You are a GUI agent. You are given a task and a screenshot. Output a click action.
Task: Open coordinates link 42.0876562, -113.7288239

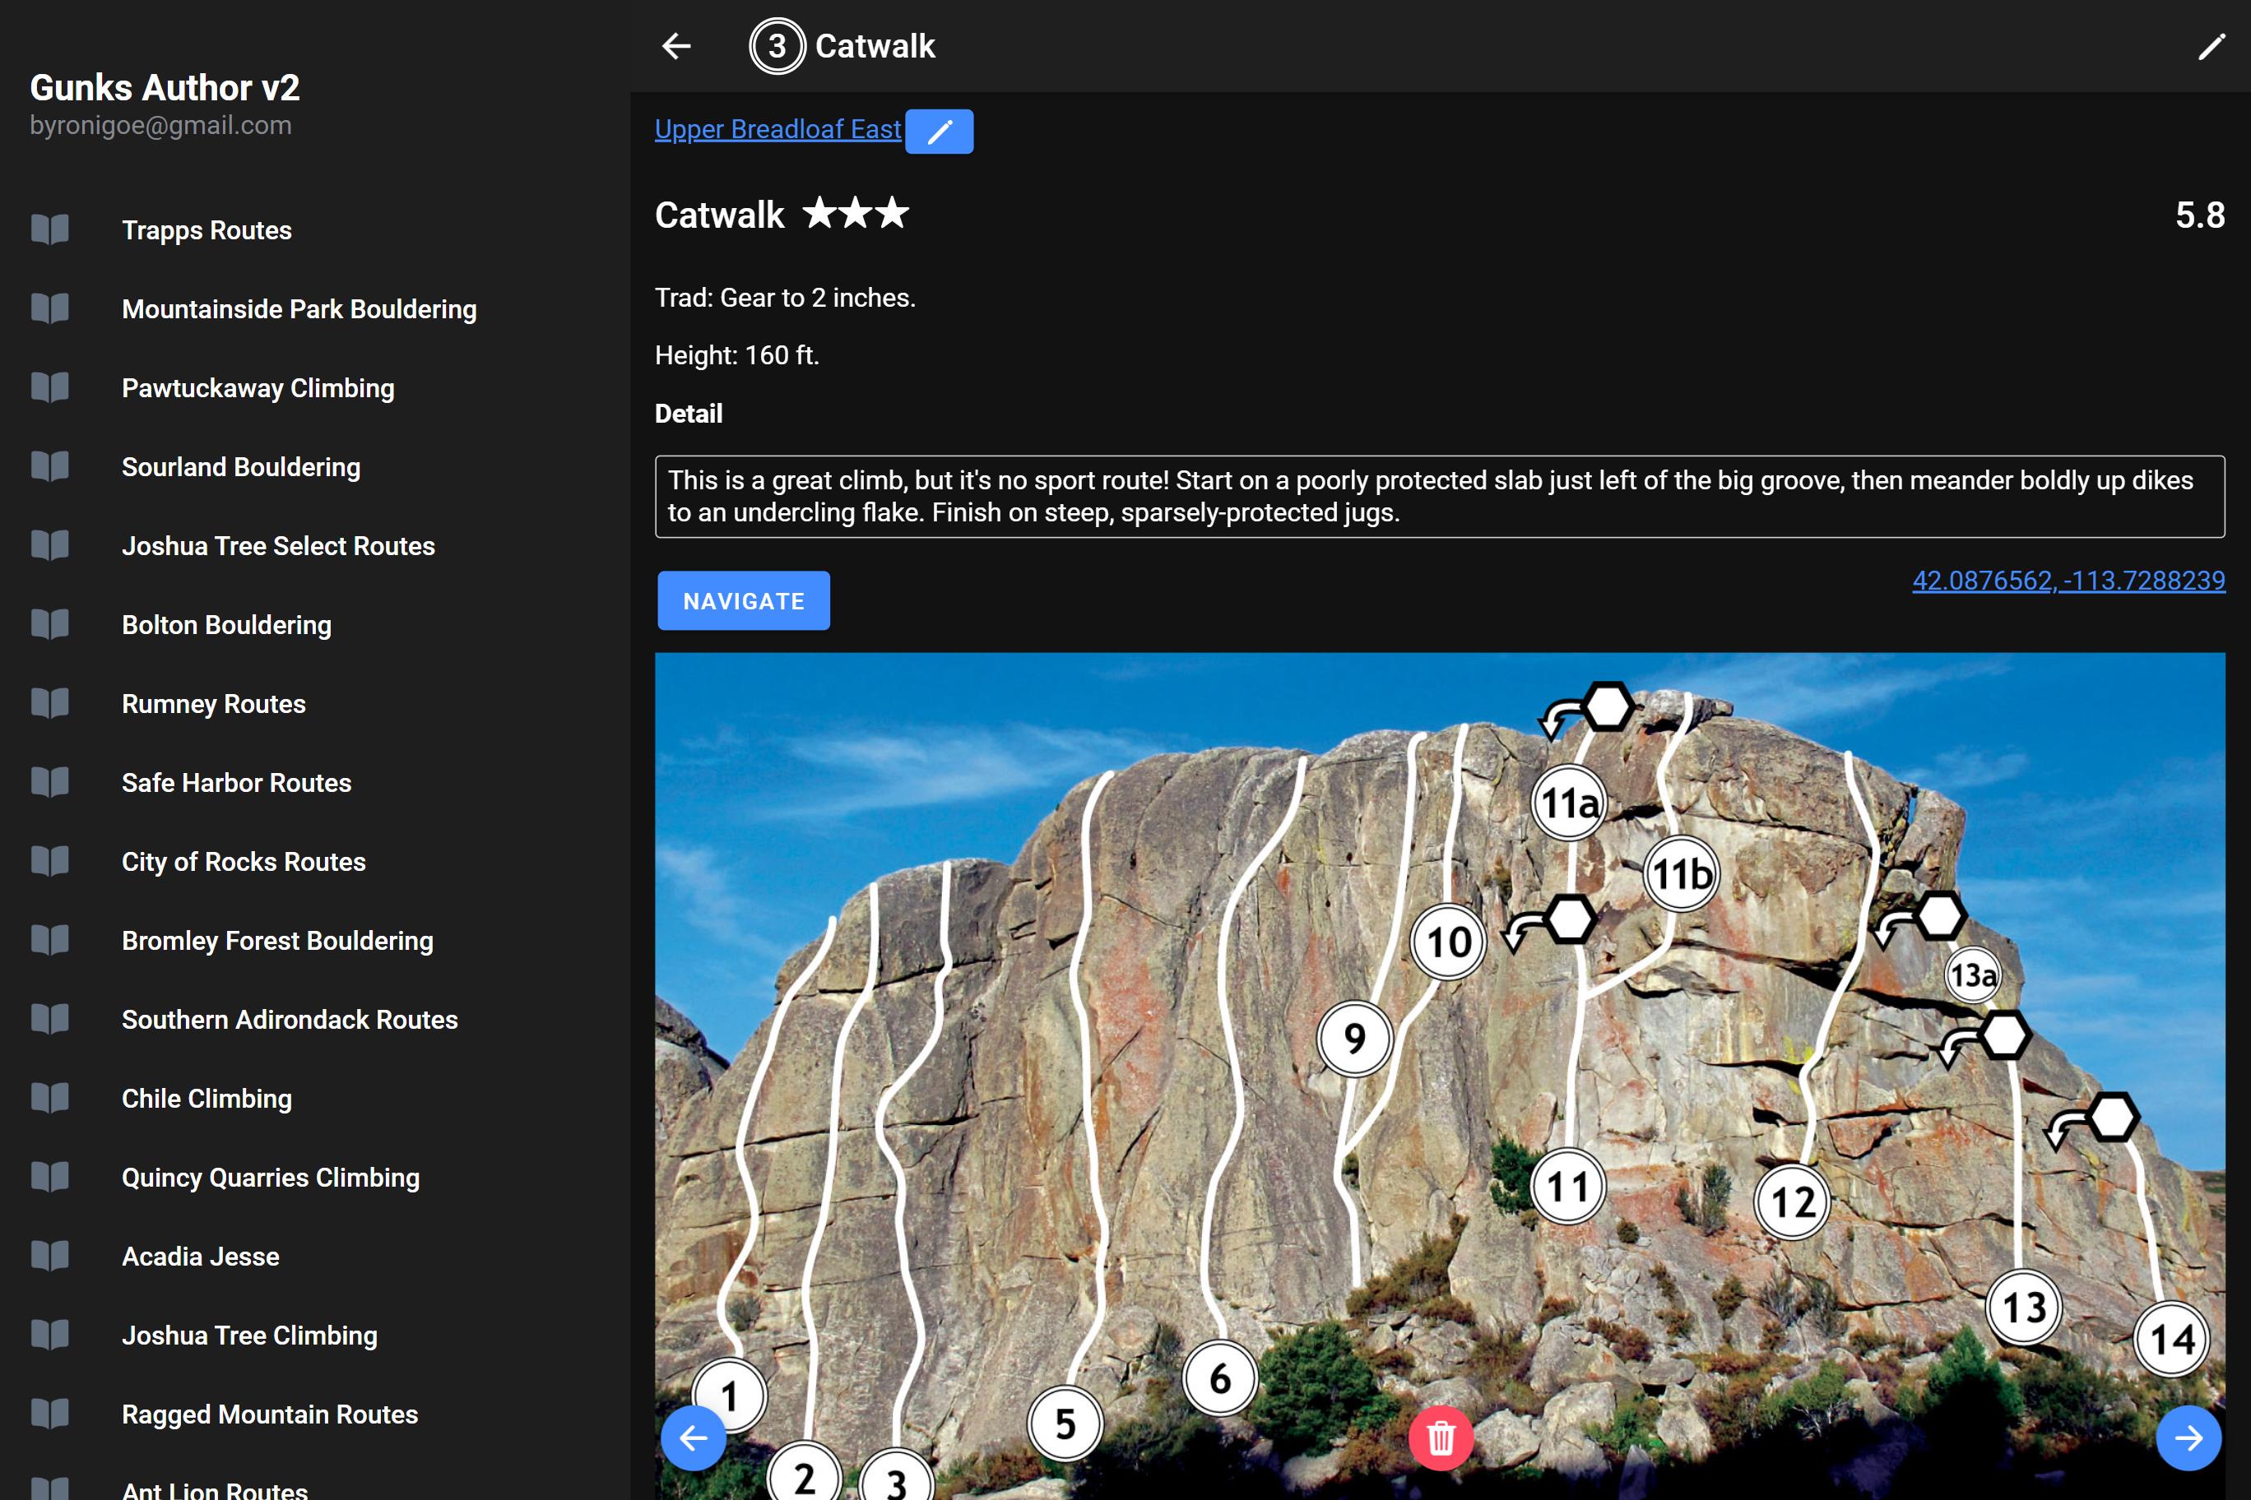(2068, 581)
